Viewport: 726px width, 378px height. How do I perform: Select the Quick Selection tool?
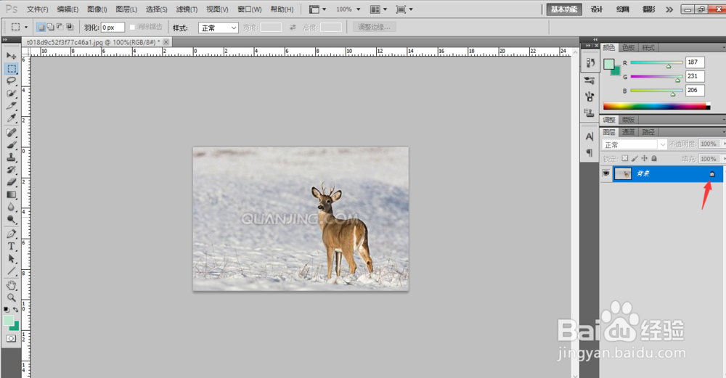pos(12,94)
